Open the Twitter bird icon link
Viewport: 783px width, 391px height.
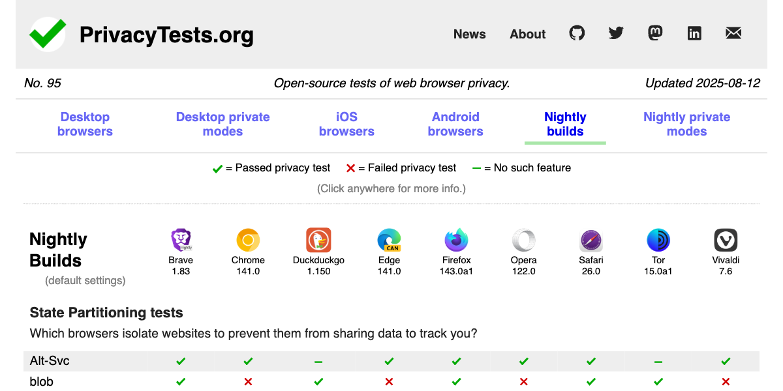click(616, 33)
